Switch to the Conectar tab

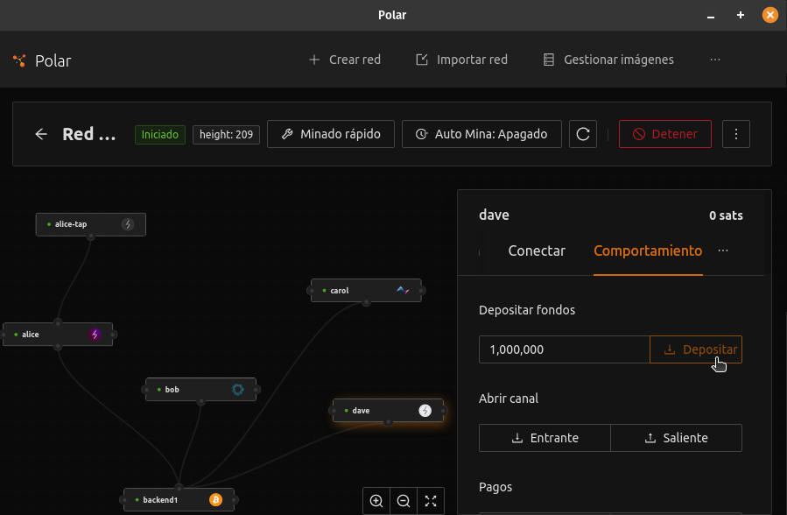pos(537,250)
